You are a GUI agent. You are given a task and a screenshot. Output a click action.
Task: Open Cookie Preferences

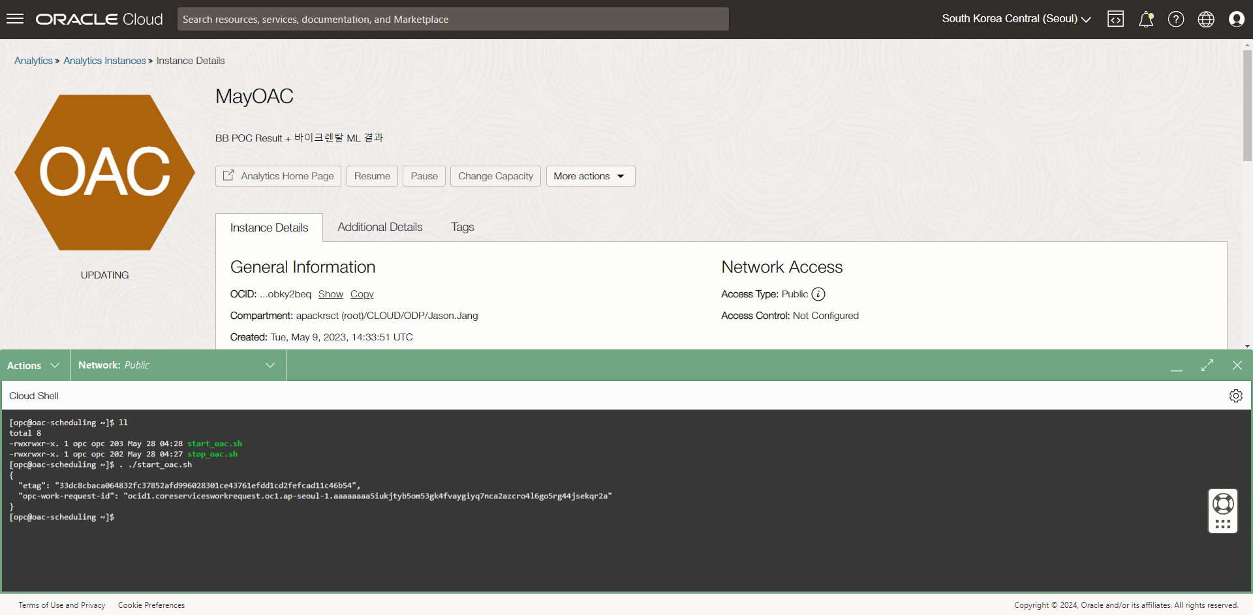click(151, 605)
